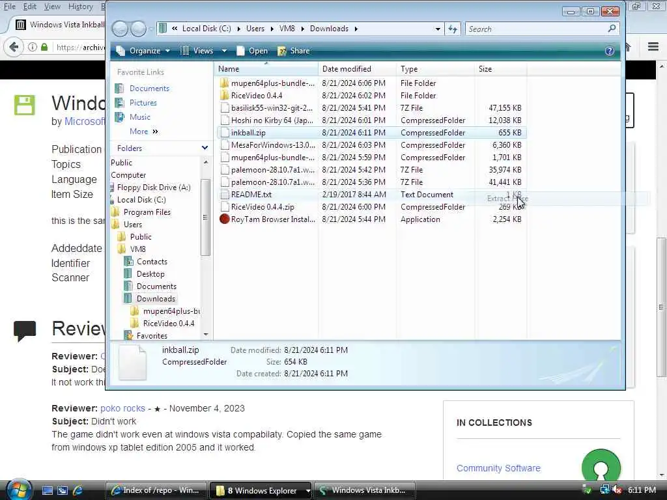Switch to Index of /repo taskbar window

point(156,491)
